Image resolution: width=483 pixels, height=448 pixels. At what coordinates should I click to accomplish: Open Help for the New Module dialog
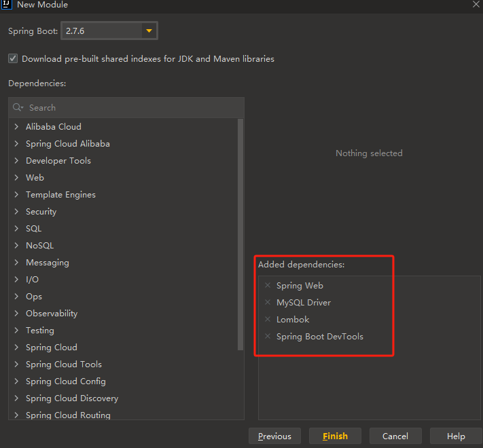[456, 436]
